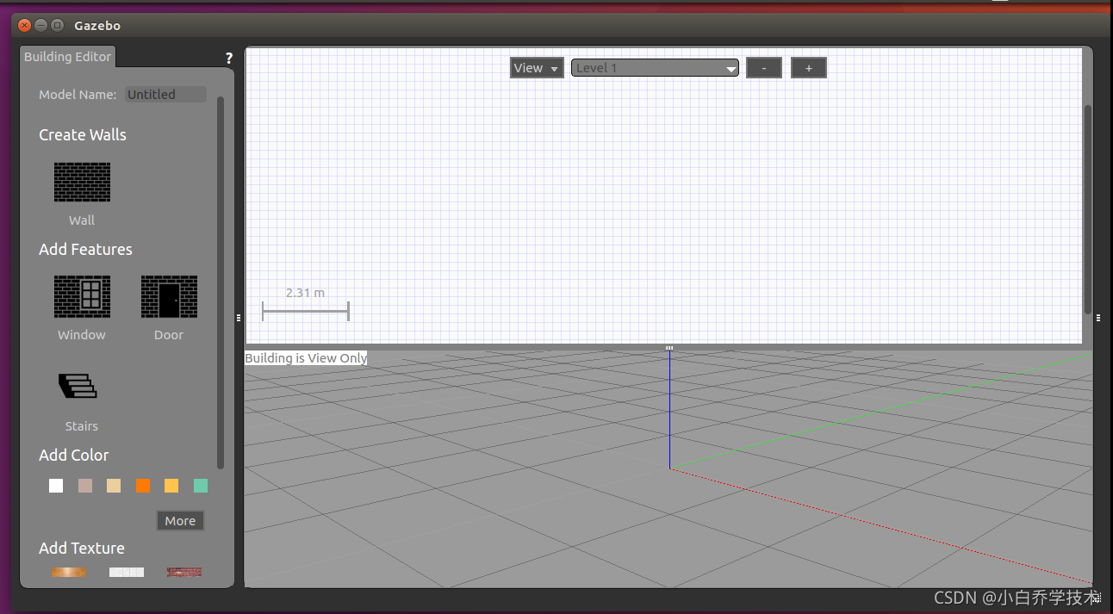Click plus button to add level
This screenshot has width=1113, height=614.
point(809,68)
